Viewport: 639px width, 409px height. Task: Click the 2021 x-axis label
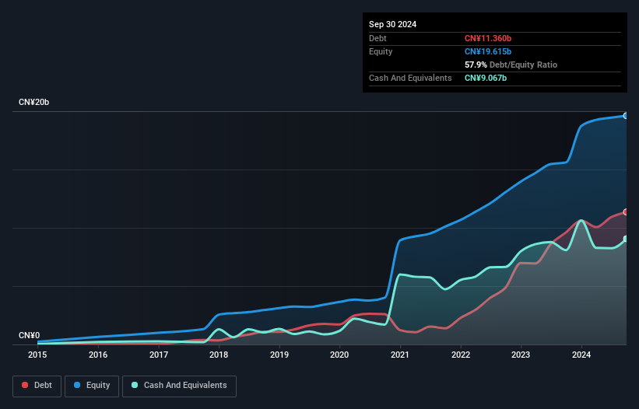click(x=400, y=355)
